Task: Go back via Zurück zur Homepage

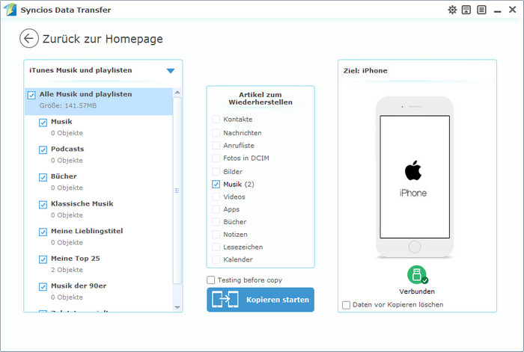Action: (103, 39)
